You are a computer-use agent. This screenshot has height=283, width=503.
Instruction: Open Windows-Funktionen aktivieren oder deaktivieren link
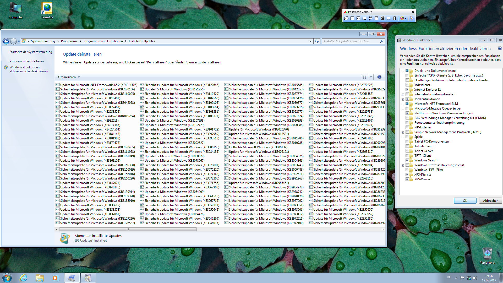coord(29,69)
